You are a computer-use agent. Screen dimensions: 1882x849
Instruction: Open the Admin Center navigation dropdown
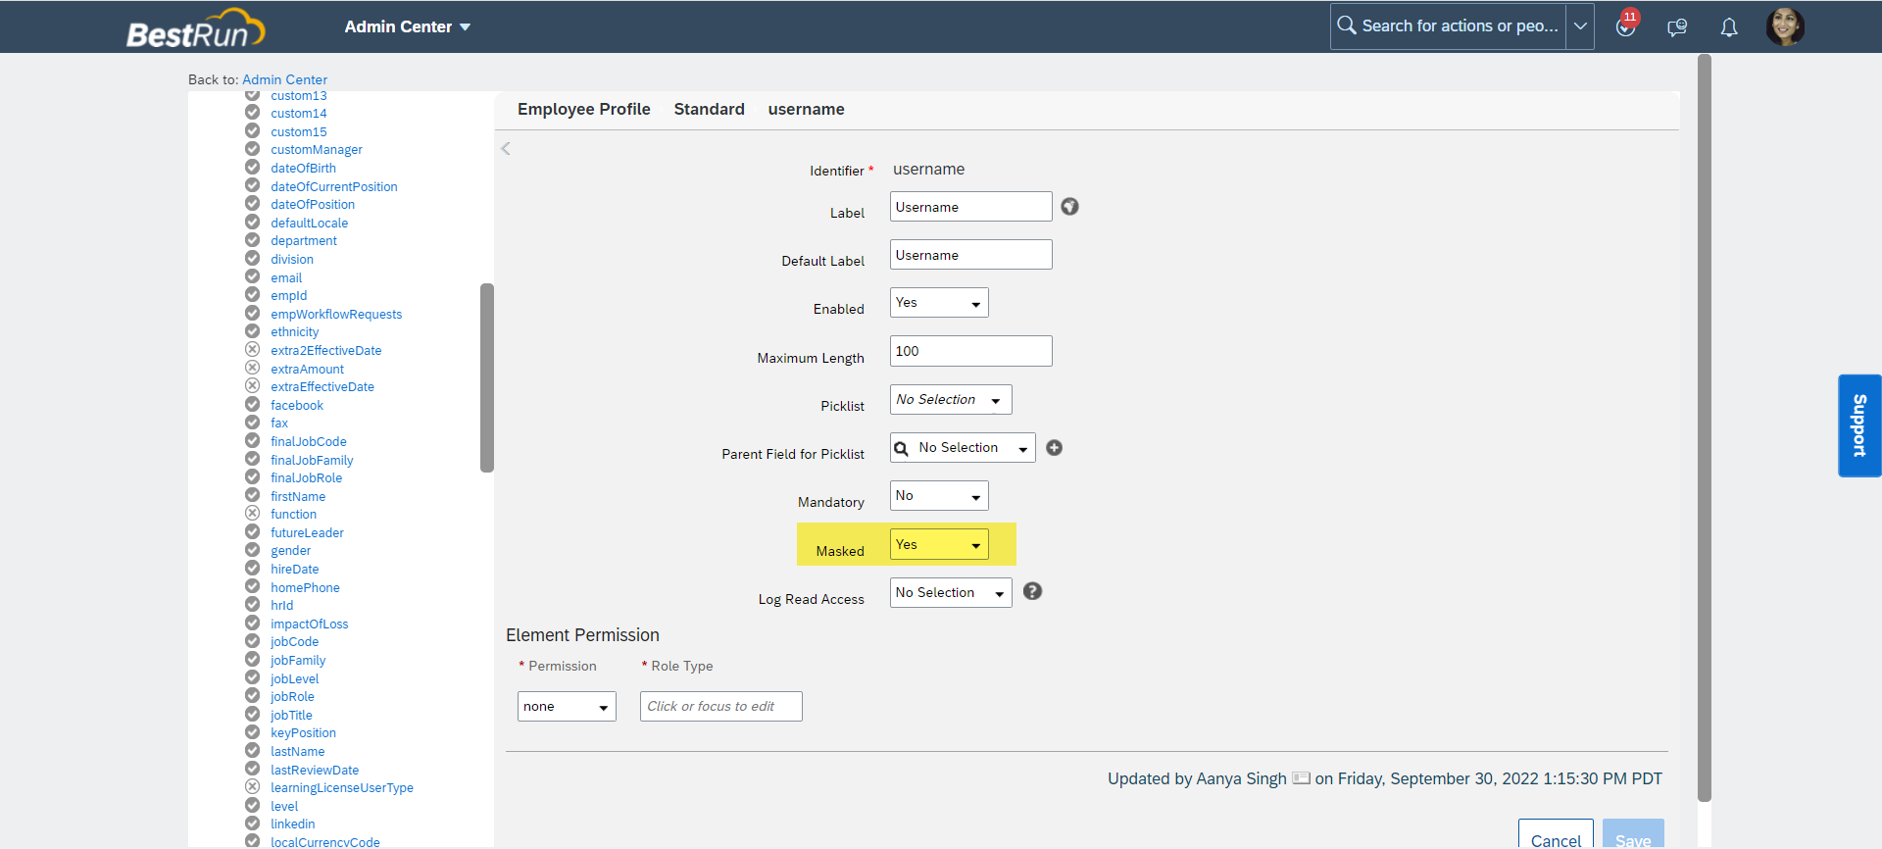408,26
